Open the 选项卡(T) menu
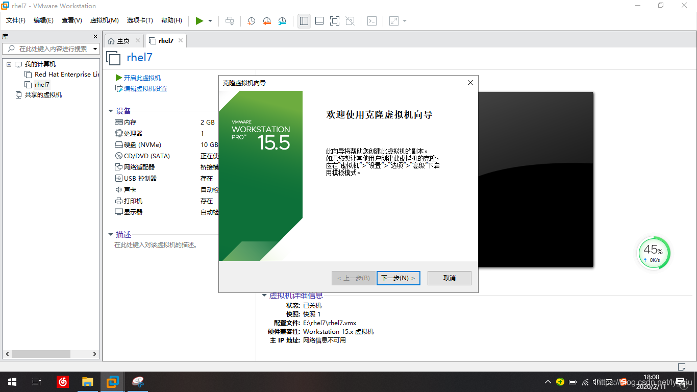 (x=140, y=20)
